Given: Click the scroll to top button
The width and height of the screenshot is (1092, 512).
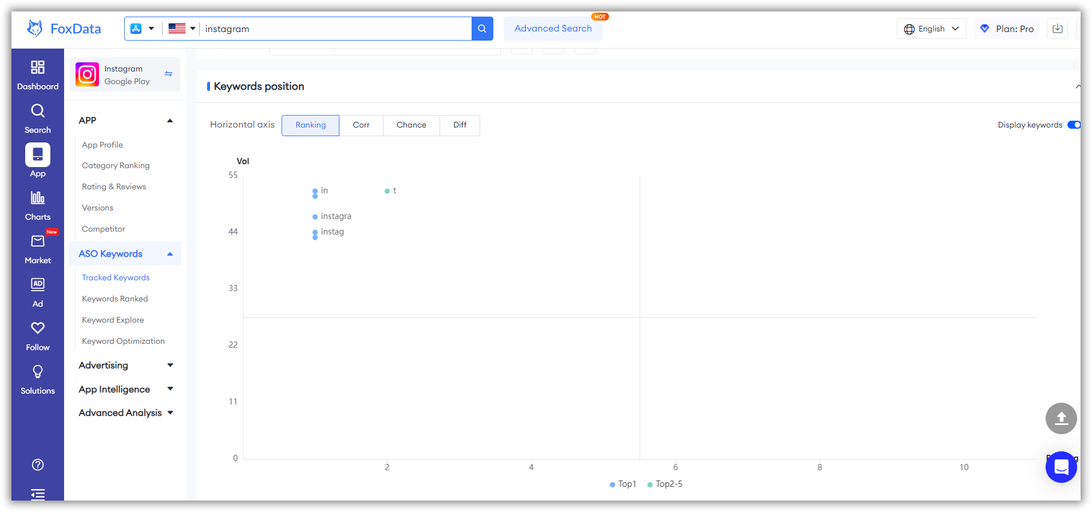Looking at the screenshot, I should [x=1061, y=418].
